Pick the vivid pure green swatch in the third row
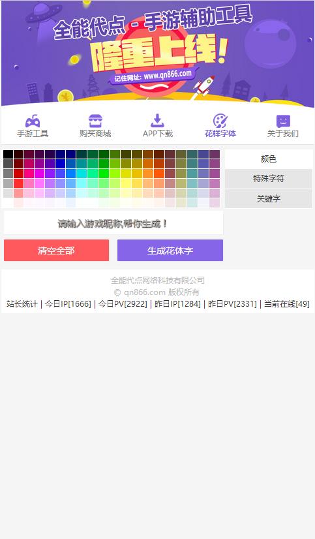This screenshot has width=315, height=539. pyautogui.click(x=104, y=174)
